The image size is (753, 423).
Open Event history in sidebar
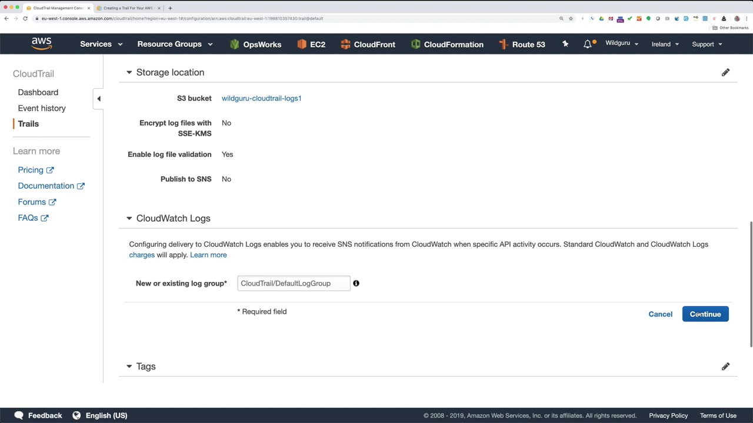coord(42,108)
